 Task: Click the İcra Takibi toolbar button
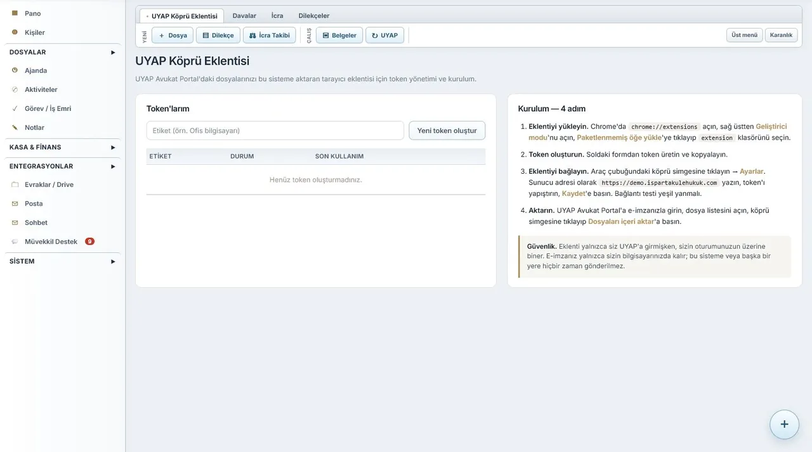coord(269,36)
